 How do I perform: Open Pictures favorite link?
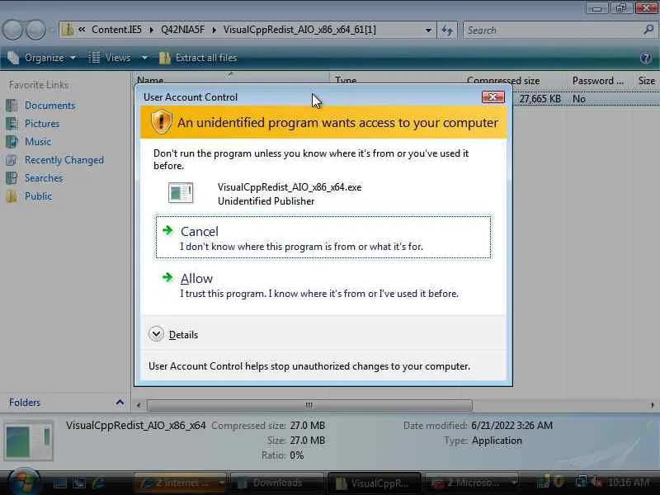pos(42,123)
